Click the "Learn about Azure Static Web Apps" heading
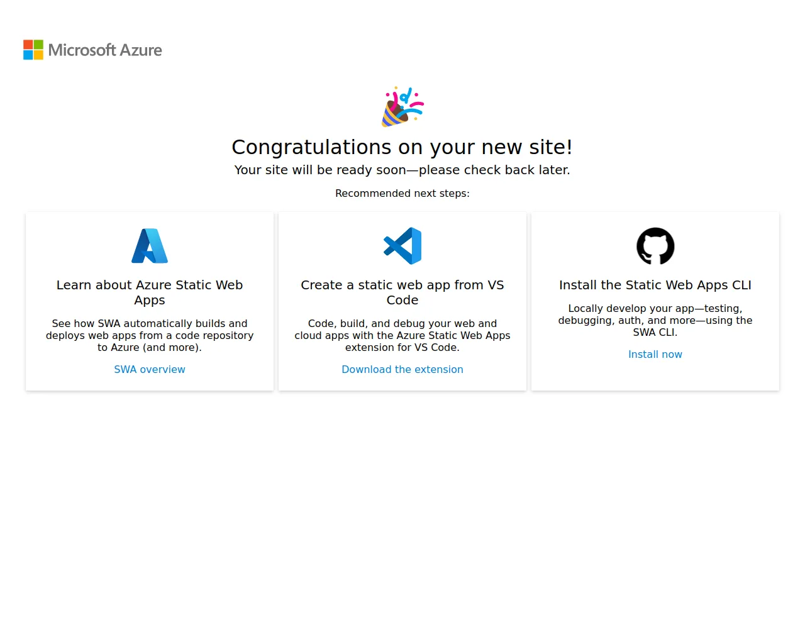The width and height of the screenshot is (805, 644). tap(150, 292)
